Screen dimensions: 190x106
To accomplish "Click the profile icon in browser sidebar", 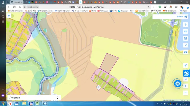I will point(3,2).
